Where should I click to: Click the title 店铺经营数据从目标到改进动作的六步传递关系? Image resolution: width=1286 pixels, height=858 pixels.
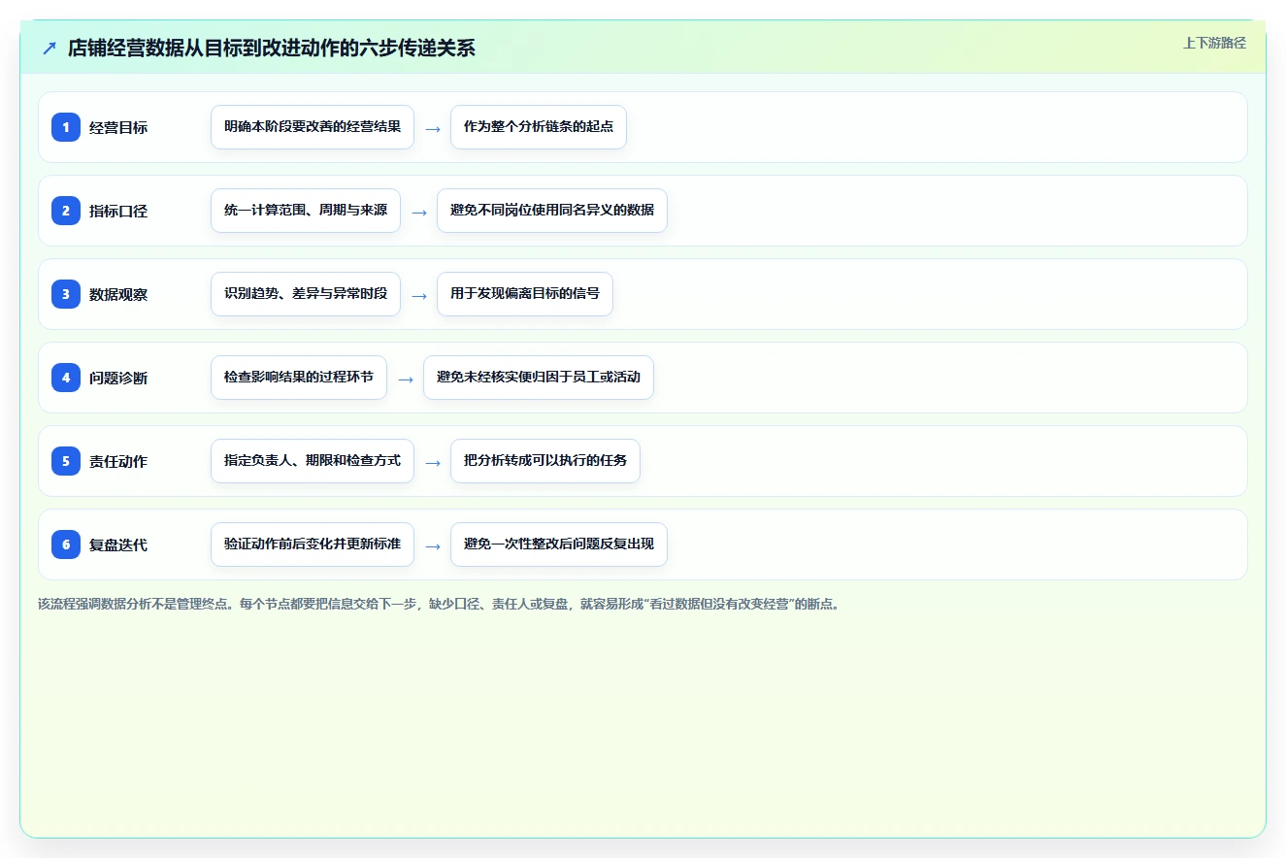coord(272,48)
